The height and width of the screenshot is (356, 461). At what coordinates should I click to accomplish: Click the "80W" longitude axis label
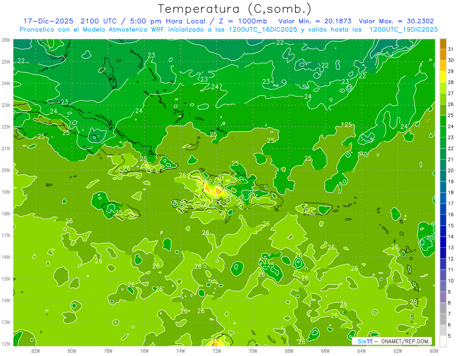(72, 351)
